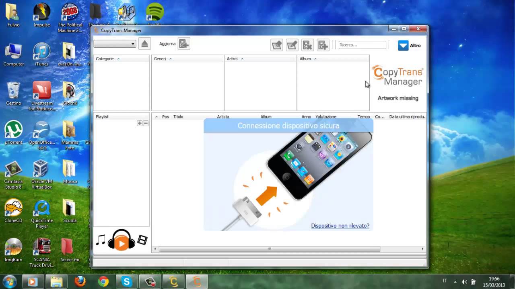This screenshot has height=289, width=515.
Task: Click the Data ultima riprodu. column header
Action: pyautogui.click(x=407, y=117)
